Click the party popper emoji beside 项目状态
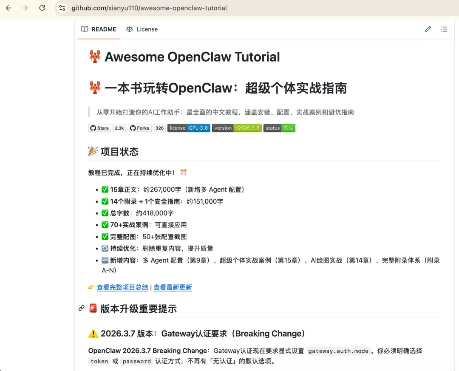This screenshot has width=459, height=371. click(x=93, y=151)
